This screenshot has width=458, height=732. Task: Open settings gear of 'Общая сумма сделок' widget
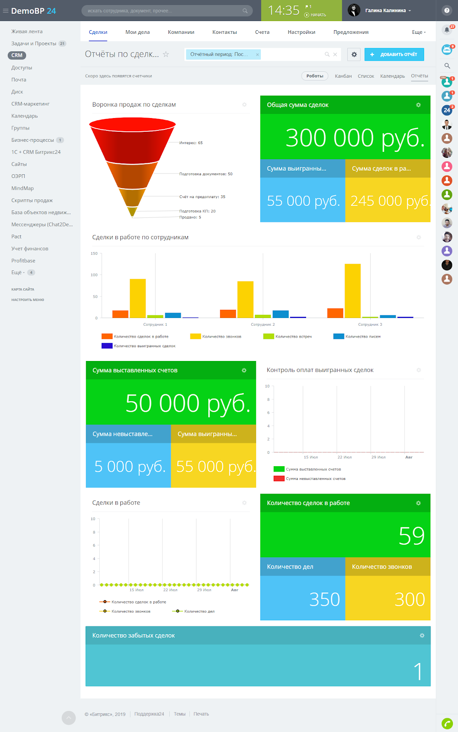[418, 105]
